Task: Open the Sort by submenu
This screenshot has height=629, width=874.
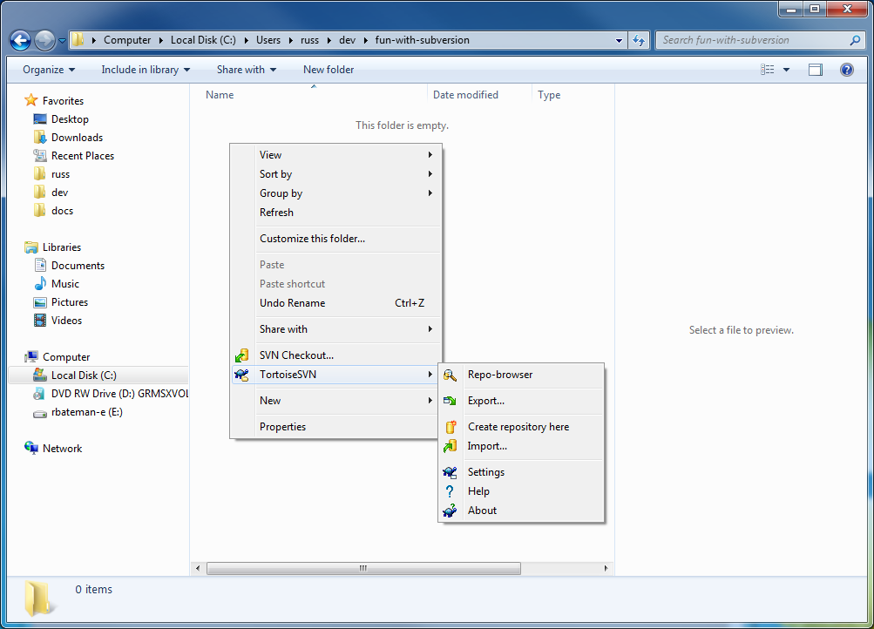Action: pyautogui.click(x=335, y=174)
